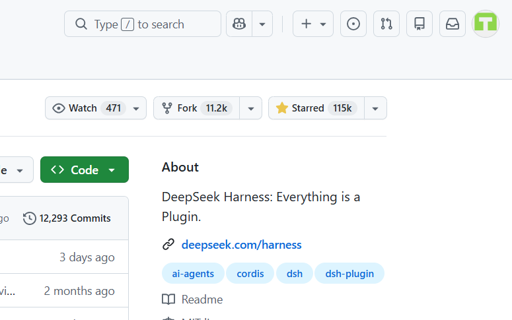Open the Issues icon in header
512x320 pixels.
(x=353, y=24)
